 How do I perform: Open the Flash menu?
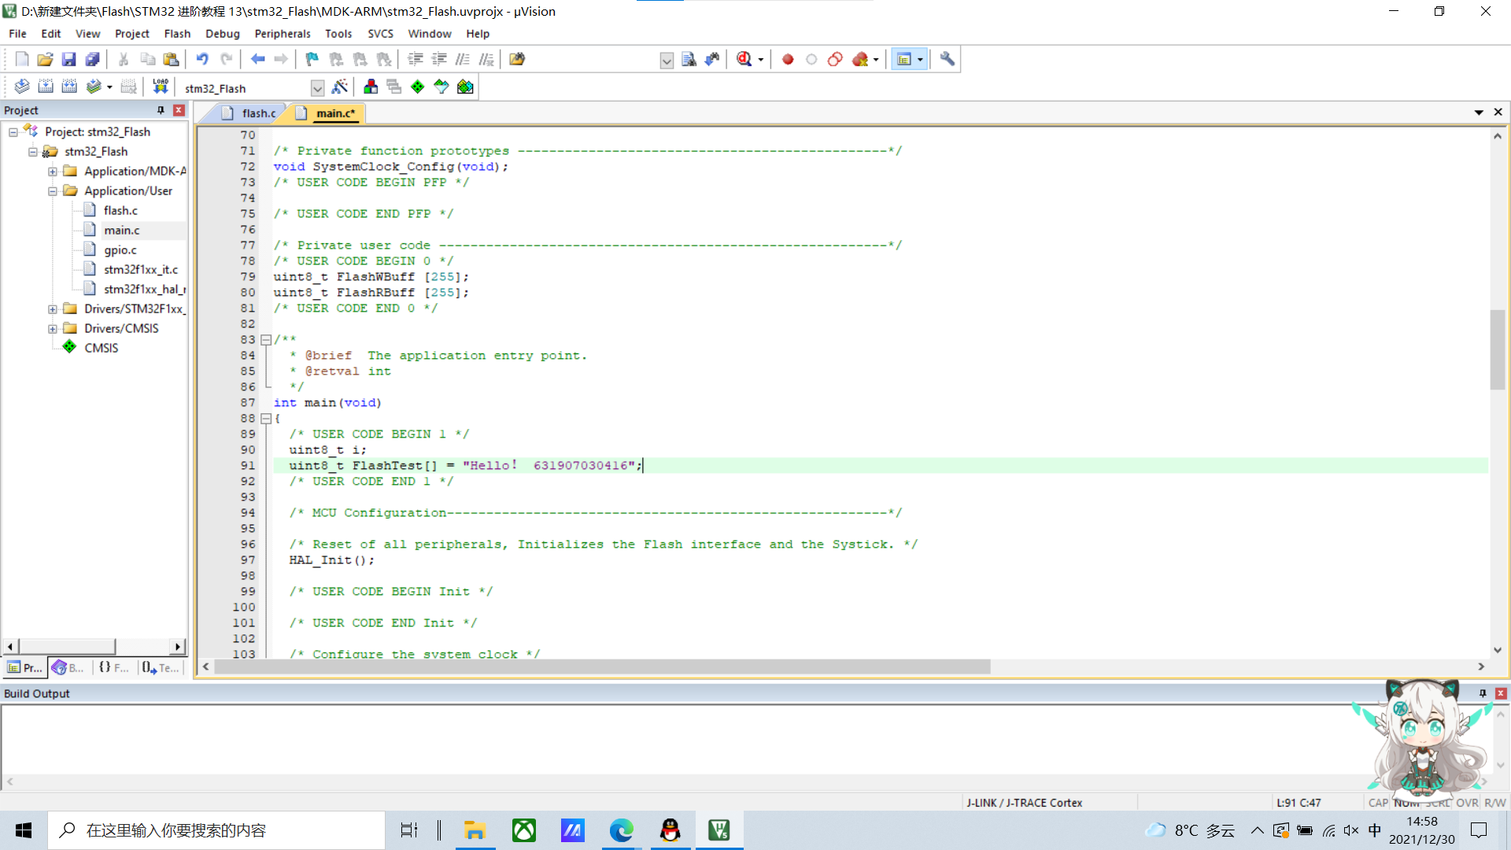click(177, 34)
